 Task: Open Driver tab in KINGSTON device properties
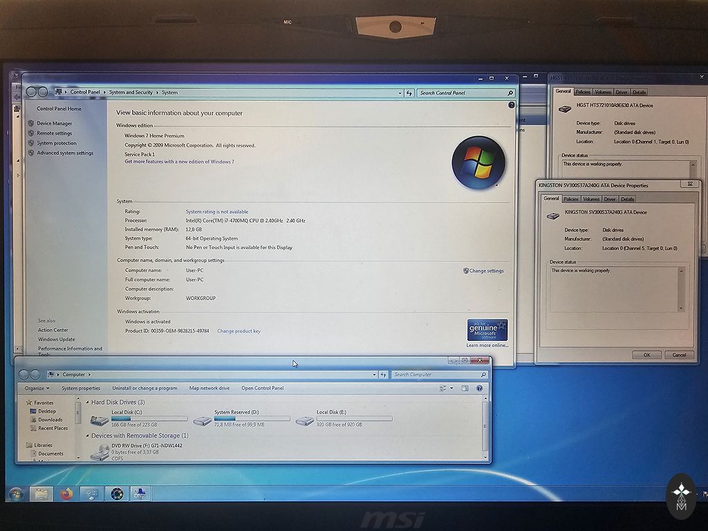[x=610, y=199]
